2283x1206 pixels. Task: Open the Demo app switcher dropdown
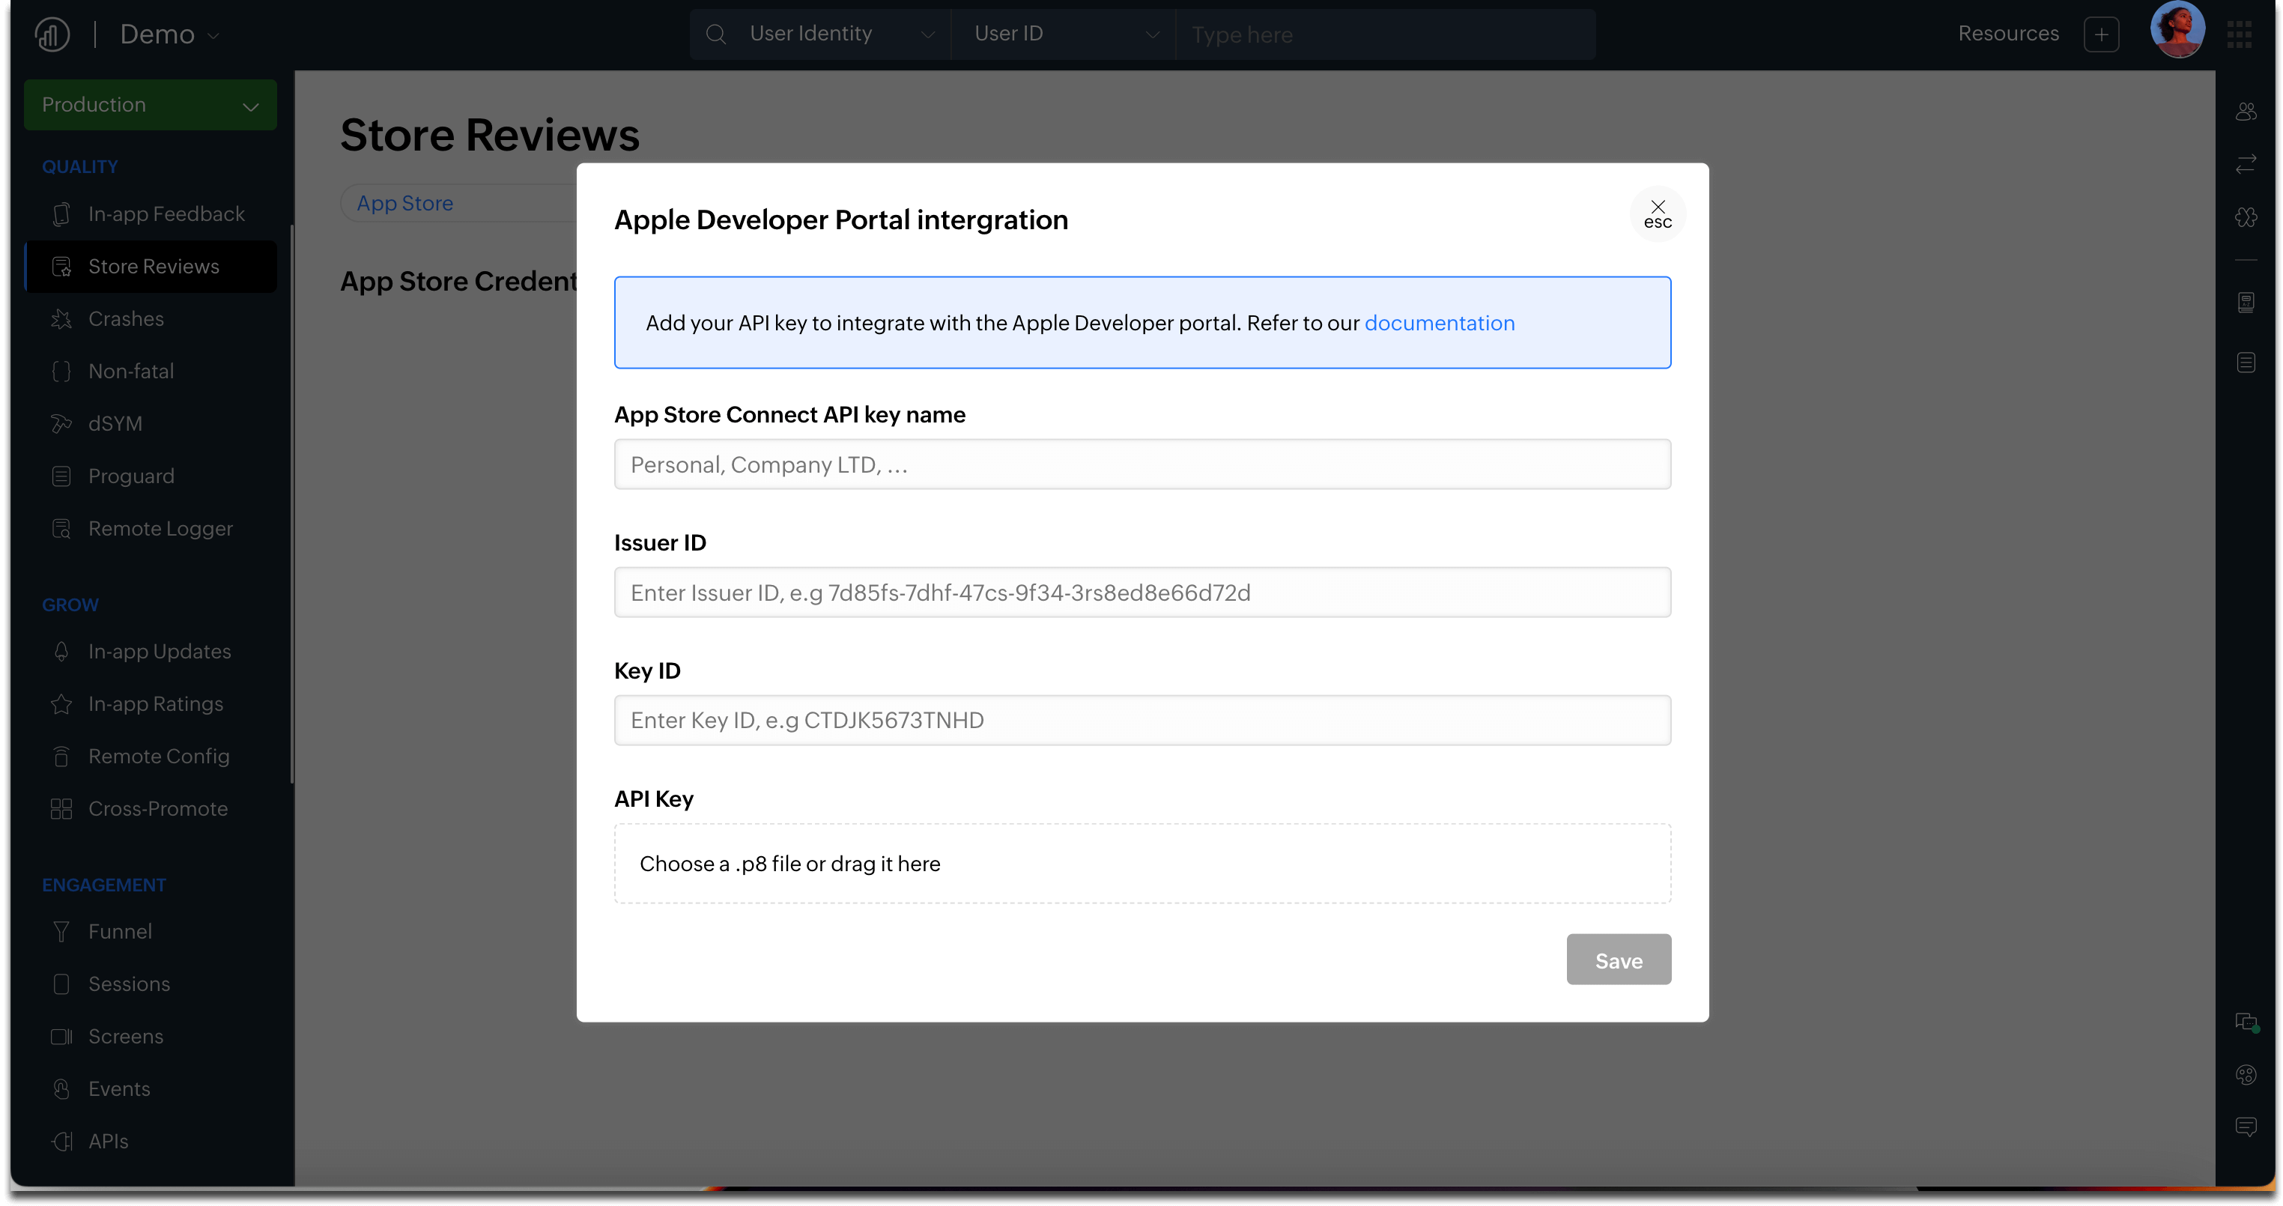coord(169,34)
